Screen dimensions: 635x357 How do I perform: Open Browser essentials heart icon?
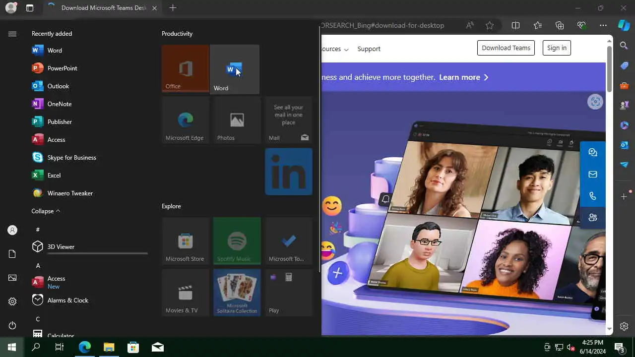(x=581, y=25)
